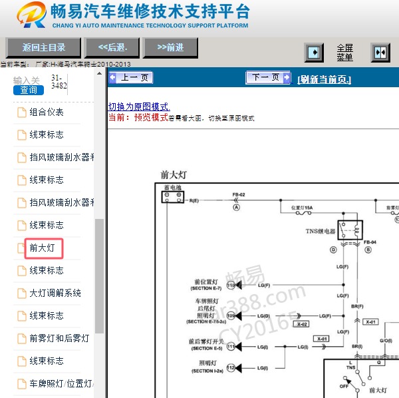Switch to original image mode via 切换为原图模式
Screen dimensions: 399x398
click(x=139, y=106)
